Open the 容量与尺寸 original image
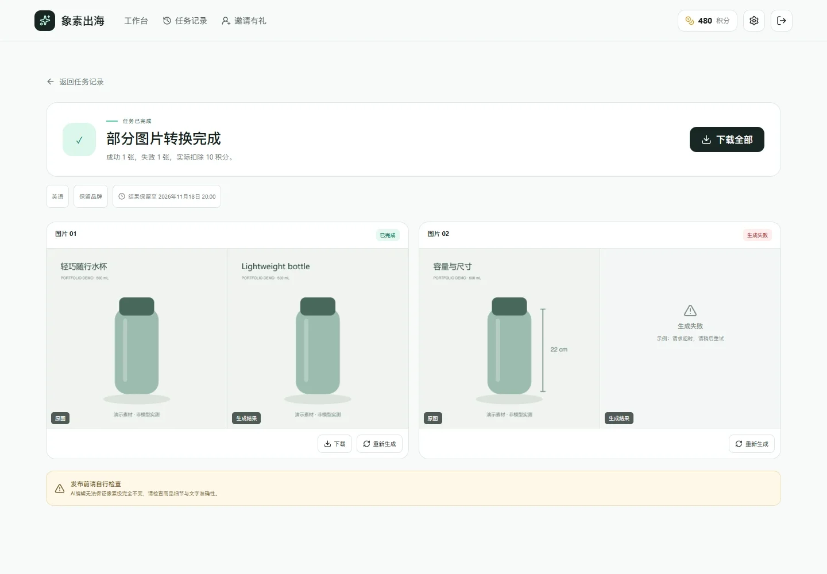This screenshot has width=827, height=574. (509, 339)
